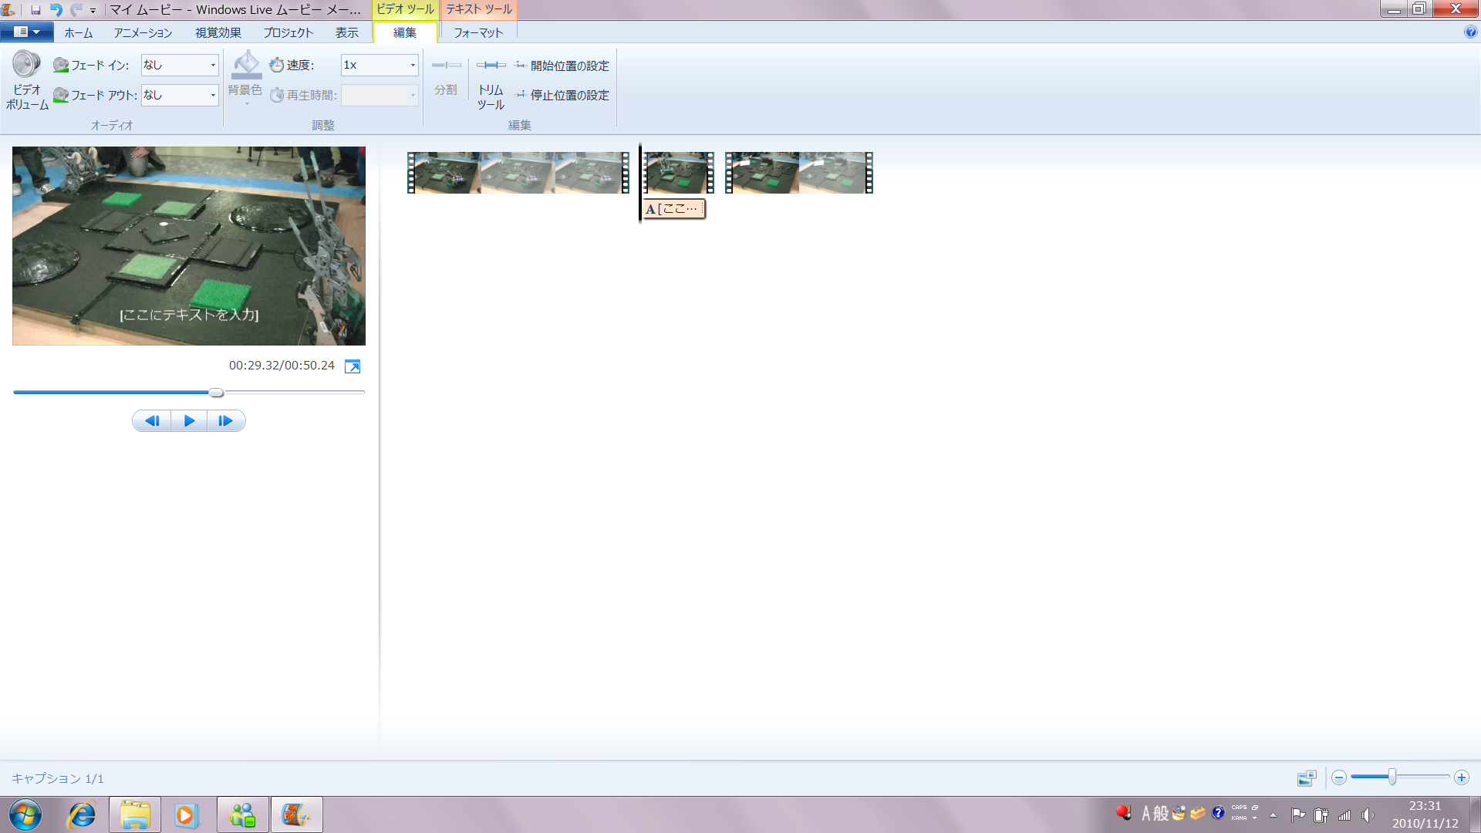The height and width of the screenshot is (833, 1481).
Task: Toggle the thumbnail size icon in the status bar
Action: (1307, 778)
